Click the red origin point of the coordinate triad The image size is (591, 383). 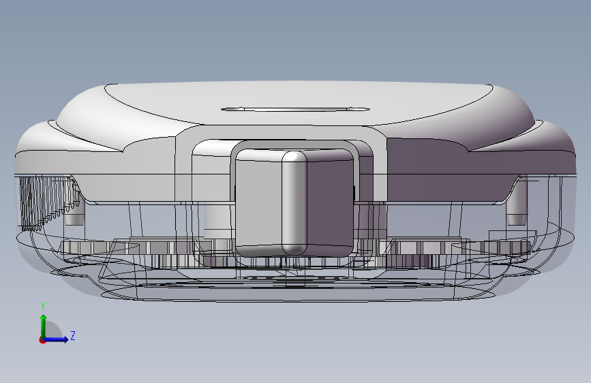pyautogui.click(x=42, y=341)
